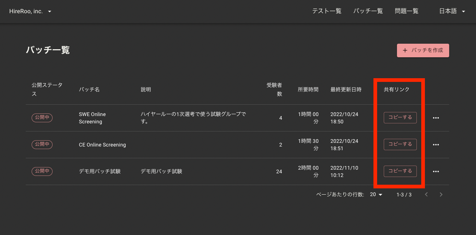Screen dimensions: 476x235
Task: Open more options for デモ用バッチ試験 row
Action: click(436, 171)
